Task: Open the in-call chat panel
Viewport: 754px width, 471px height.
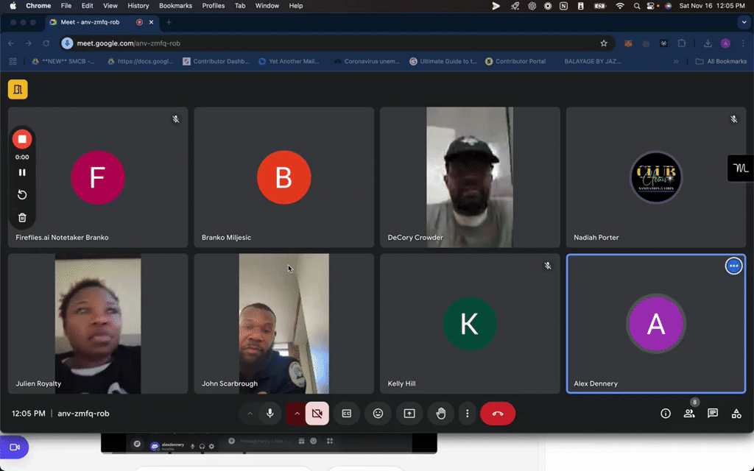Action: 712,414
